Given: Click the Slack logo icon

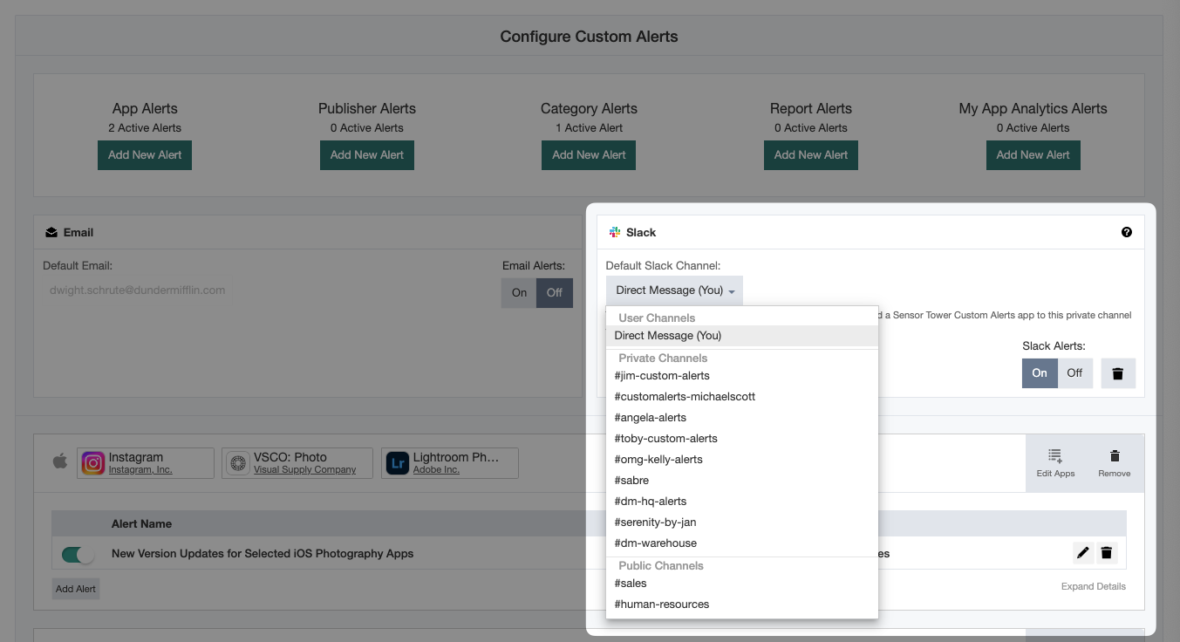Looking at the screenshot, I should [x=615, y=232].
